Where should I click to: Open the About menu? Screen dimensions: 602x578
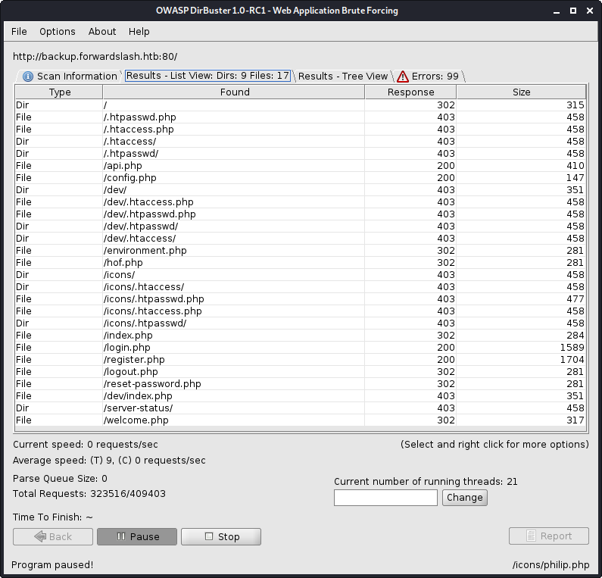coord(102,31)
